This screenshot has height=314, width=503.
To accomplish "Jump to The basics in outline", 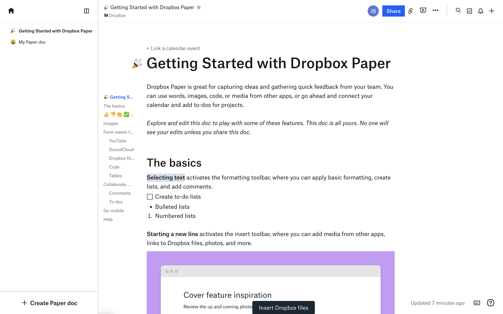I will 114,106.
